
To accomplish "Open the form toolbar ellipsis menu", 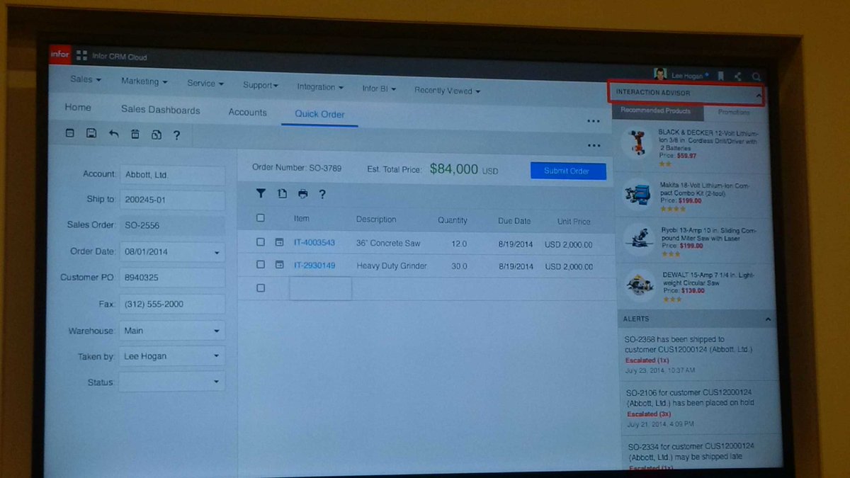I will [x=594, y=146].
